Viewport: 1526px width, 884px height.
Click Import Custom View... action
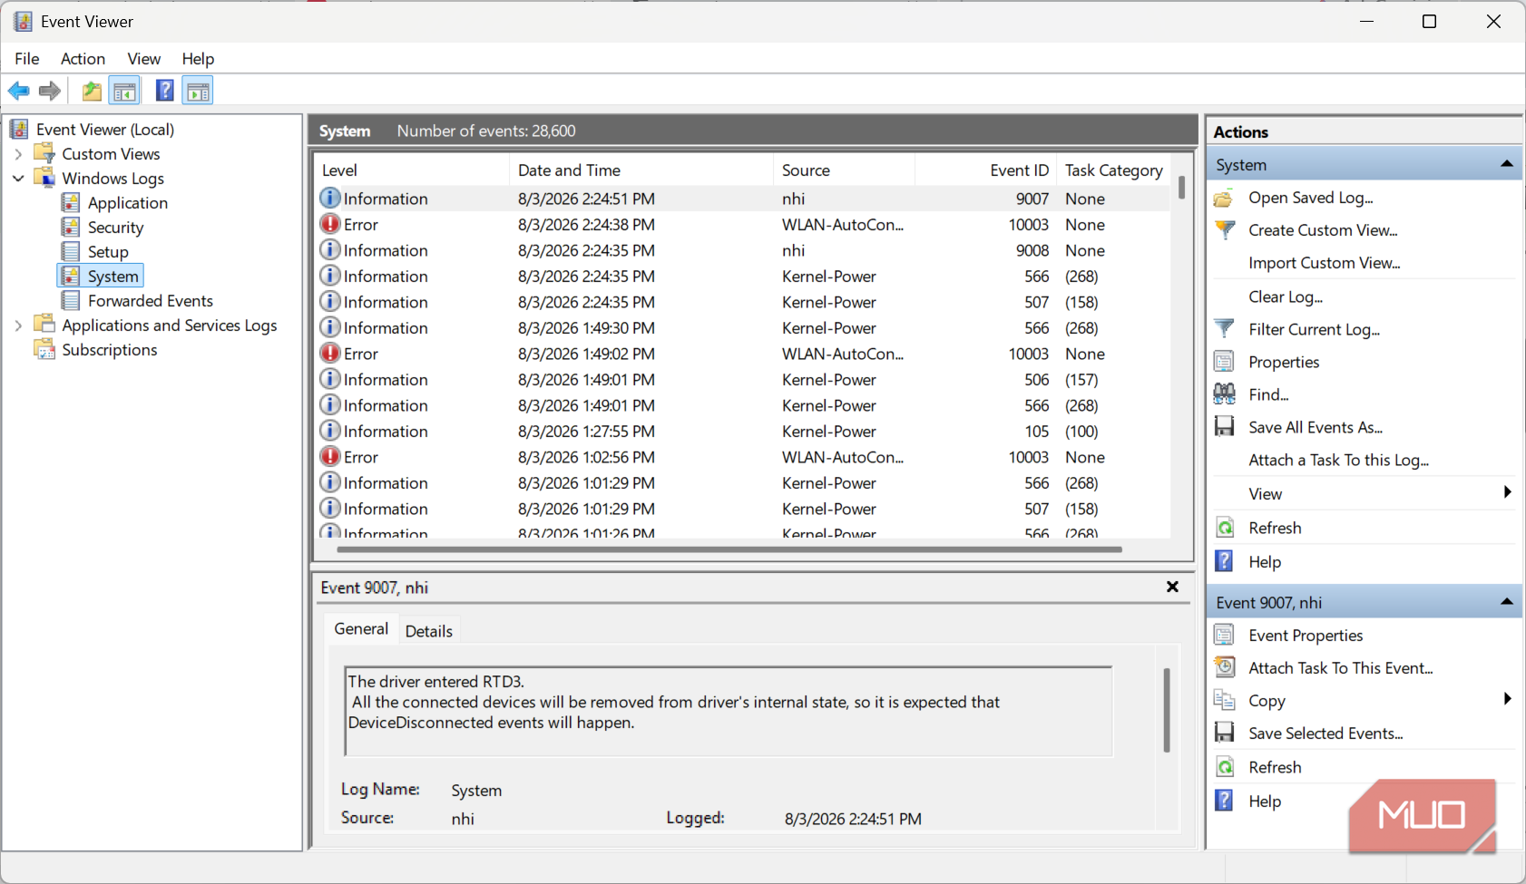[x=1325, y=263]
